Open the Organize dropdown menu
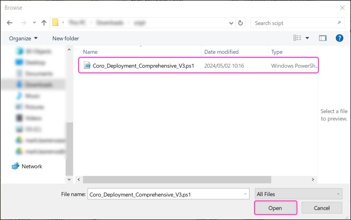 [23, 38]
